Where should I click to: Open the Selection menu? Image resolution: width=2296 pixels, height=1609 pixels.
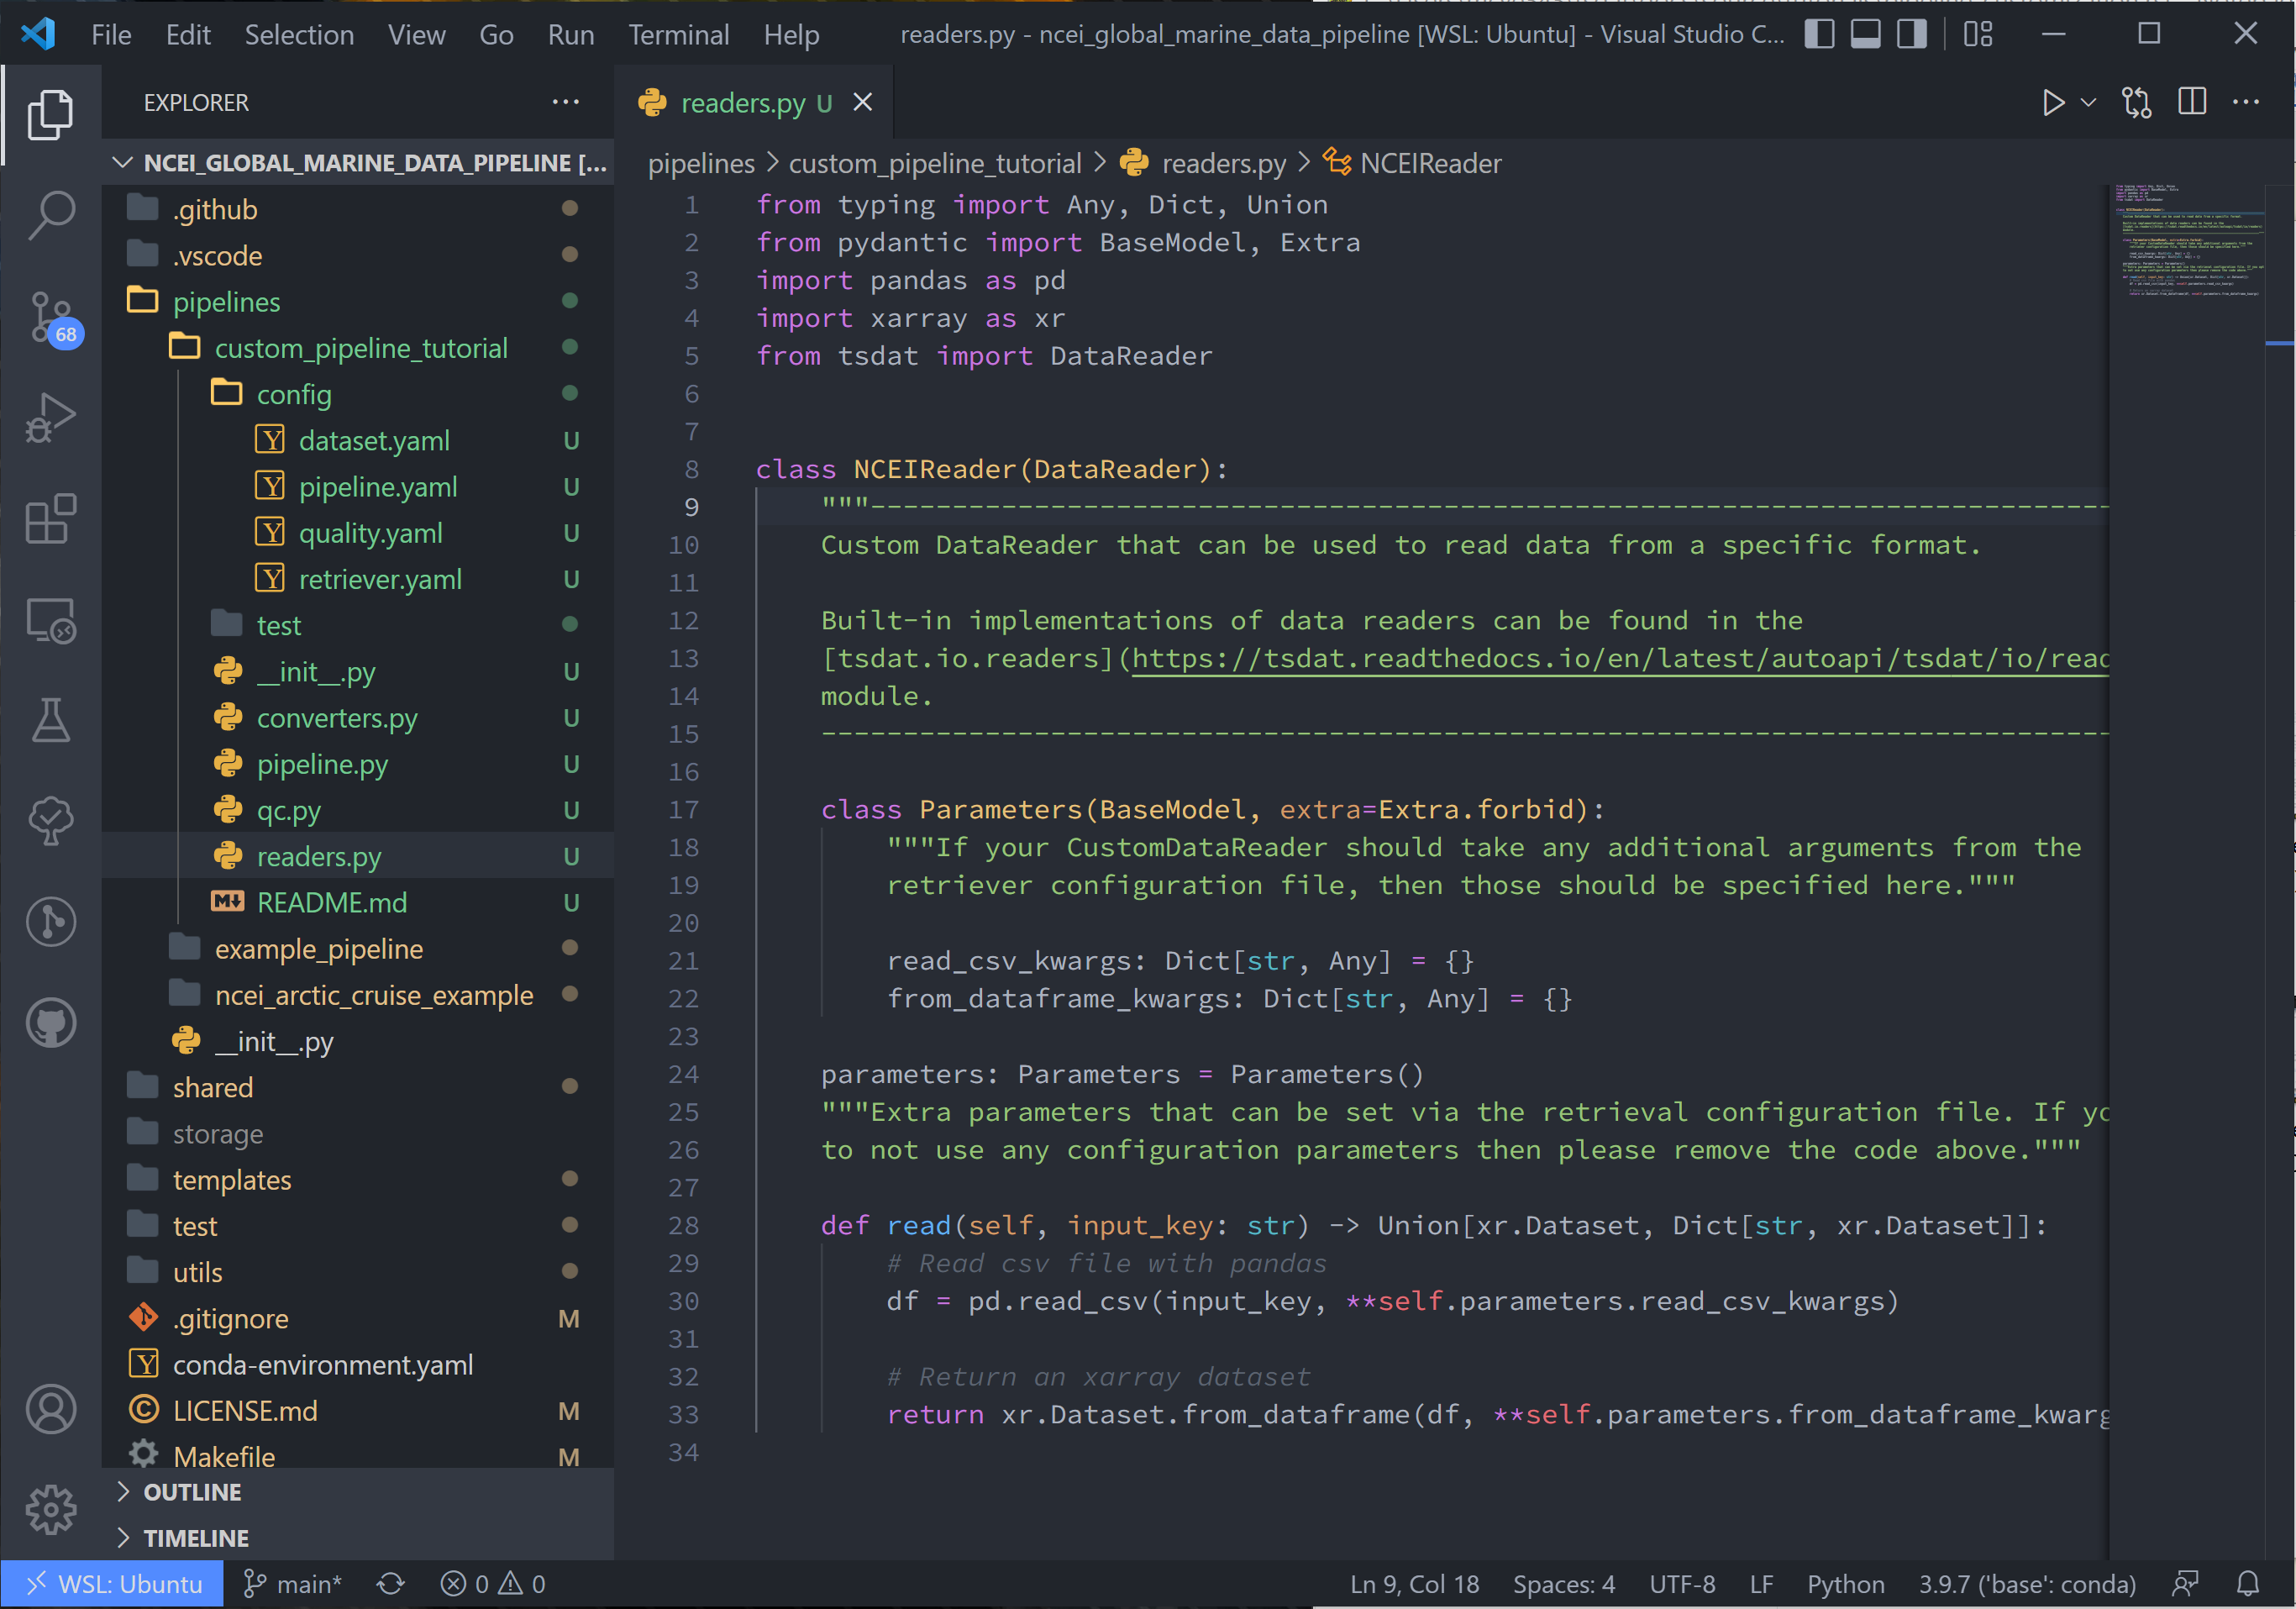tap(299, 35)
